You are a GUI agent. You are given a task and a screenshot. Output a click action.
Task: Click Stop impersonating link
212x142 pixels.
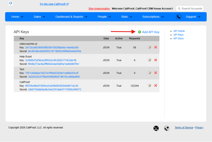pos(99,9)
